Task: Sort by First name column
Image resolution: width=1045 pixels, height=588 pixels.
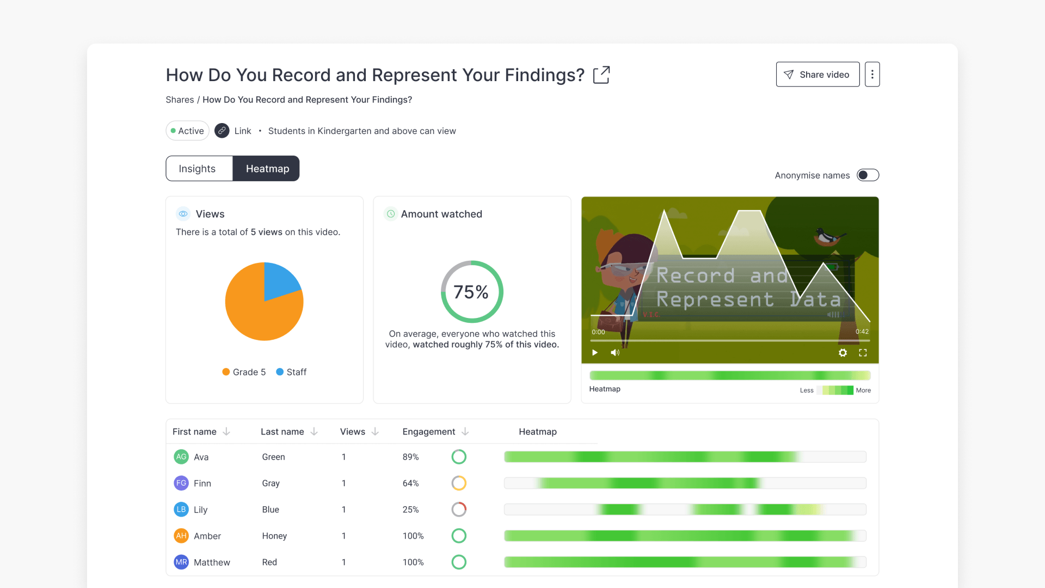Action: point(226,432)
